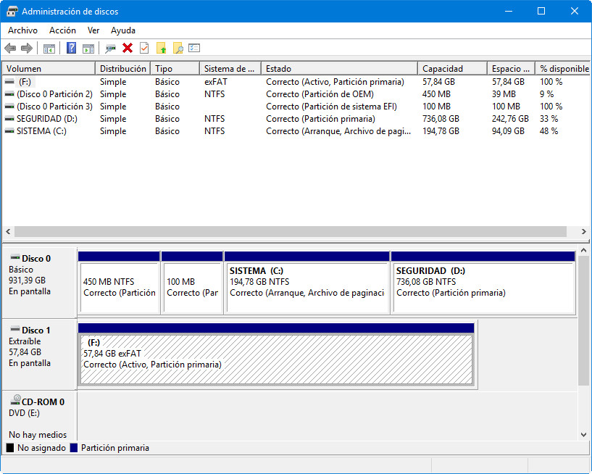This screenshot has height=474, width=592.
Task: Click the Disco 0 disk label
Action: (x=36, y=258)
